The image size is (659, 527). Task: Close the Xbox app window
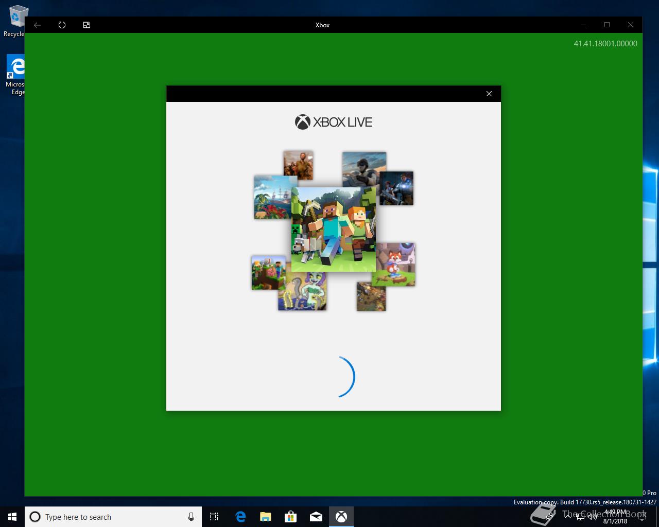631,25
